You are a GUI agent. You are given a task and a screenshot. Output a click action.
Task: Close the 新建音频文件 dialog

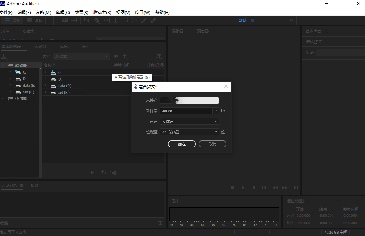tap(226, 87)
